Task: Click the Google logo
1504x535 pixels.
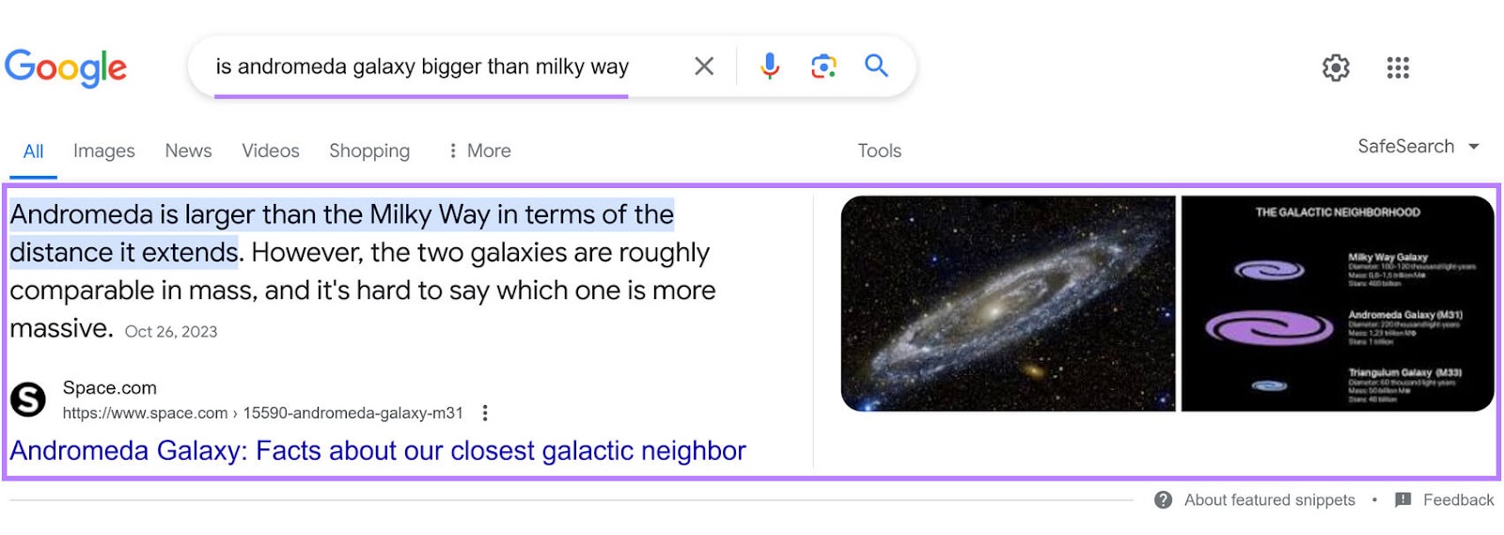Action: click(x=66, y=68)
